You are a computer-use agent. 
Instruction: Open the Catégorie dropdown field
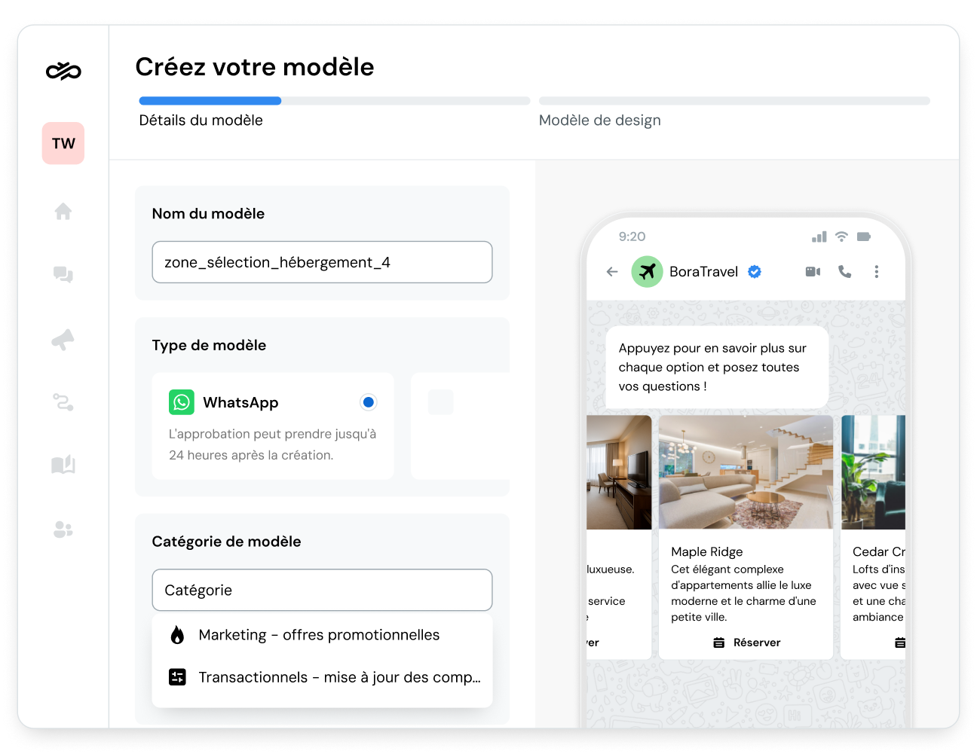322,591
